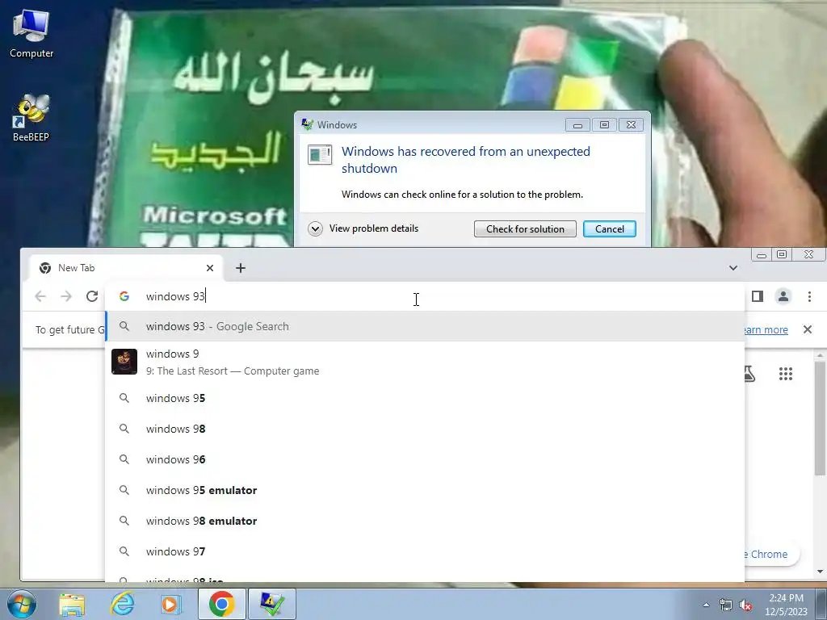Open the Google apps grid icon
Screen dimensions: 827x620
pyautogui.click(x=785, y=374)
